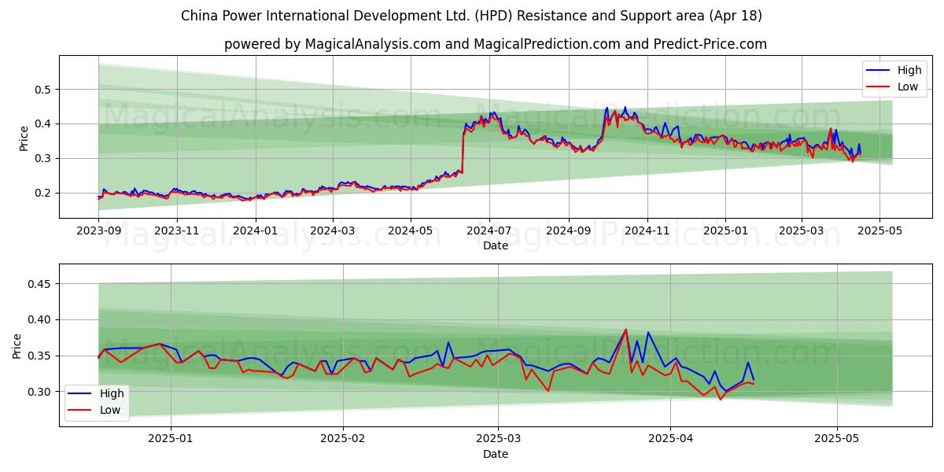Click the top chart 'Price' axis label
This screenshot has width=944, height=472.
pyautogui.click(x=24, y=138)
